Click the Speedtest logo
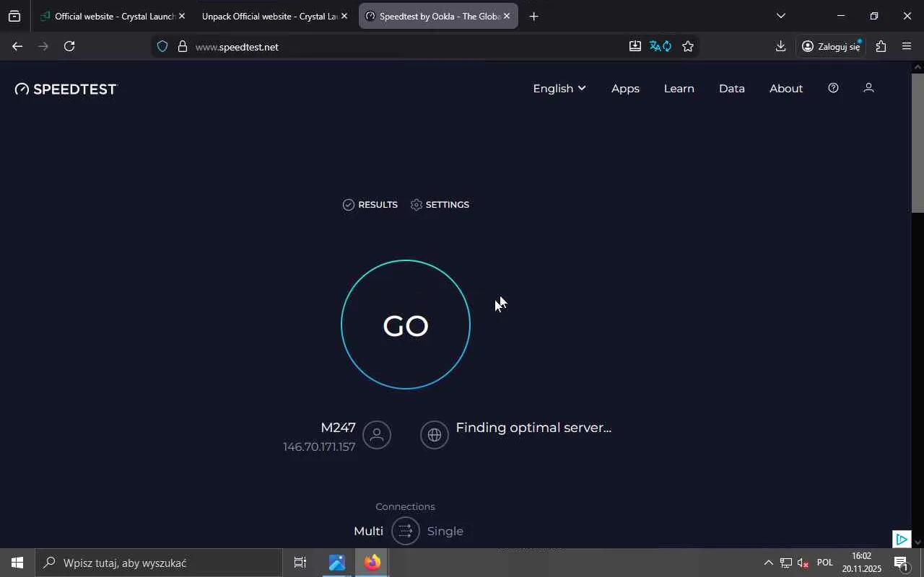Image resolution: width=924 pixels, height=577 pixels. click(x=66, y=89)
